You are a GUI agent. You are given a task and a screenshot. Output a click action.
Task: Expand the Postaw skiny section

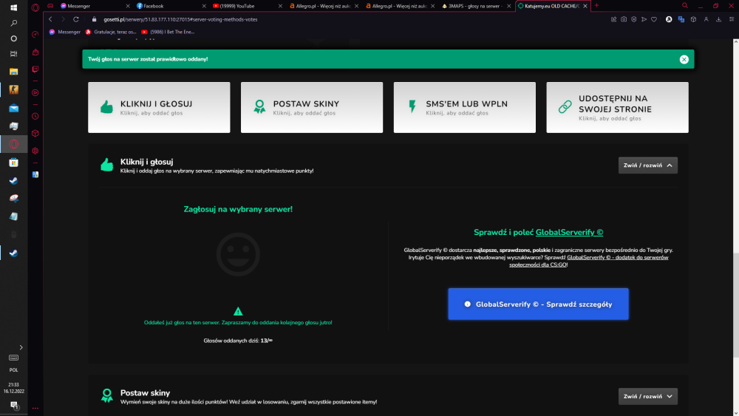click(x=647, y=396)
